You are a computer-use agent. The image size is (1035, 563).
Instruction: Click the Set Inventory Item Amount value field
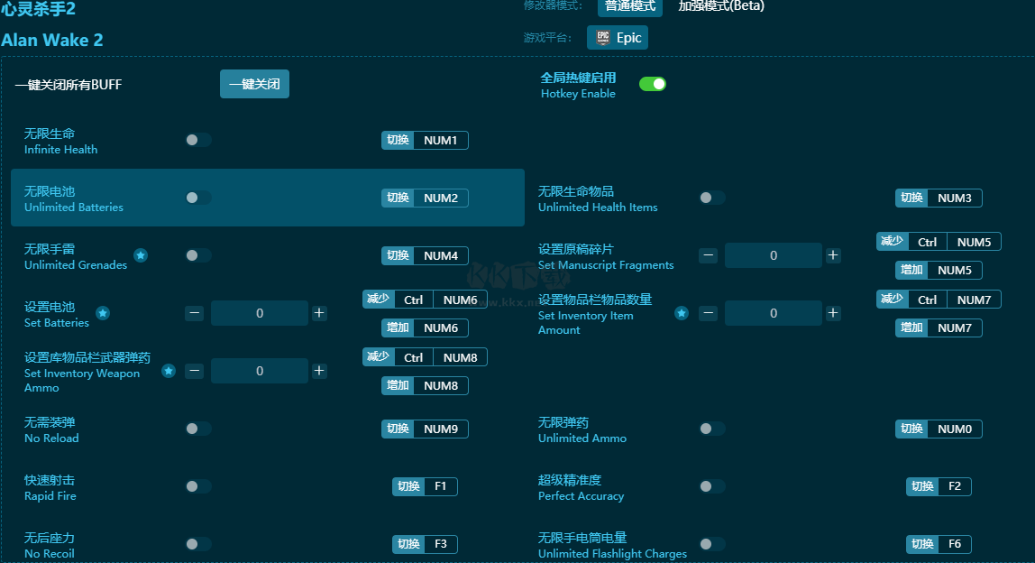774,313
